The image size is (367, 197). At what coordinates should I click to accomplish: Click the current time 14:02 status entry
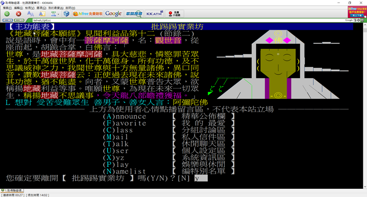(38, 195)
